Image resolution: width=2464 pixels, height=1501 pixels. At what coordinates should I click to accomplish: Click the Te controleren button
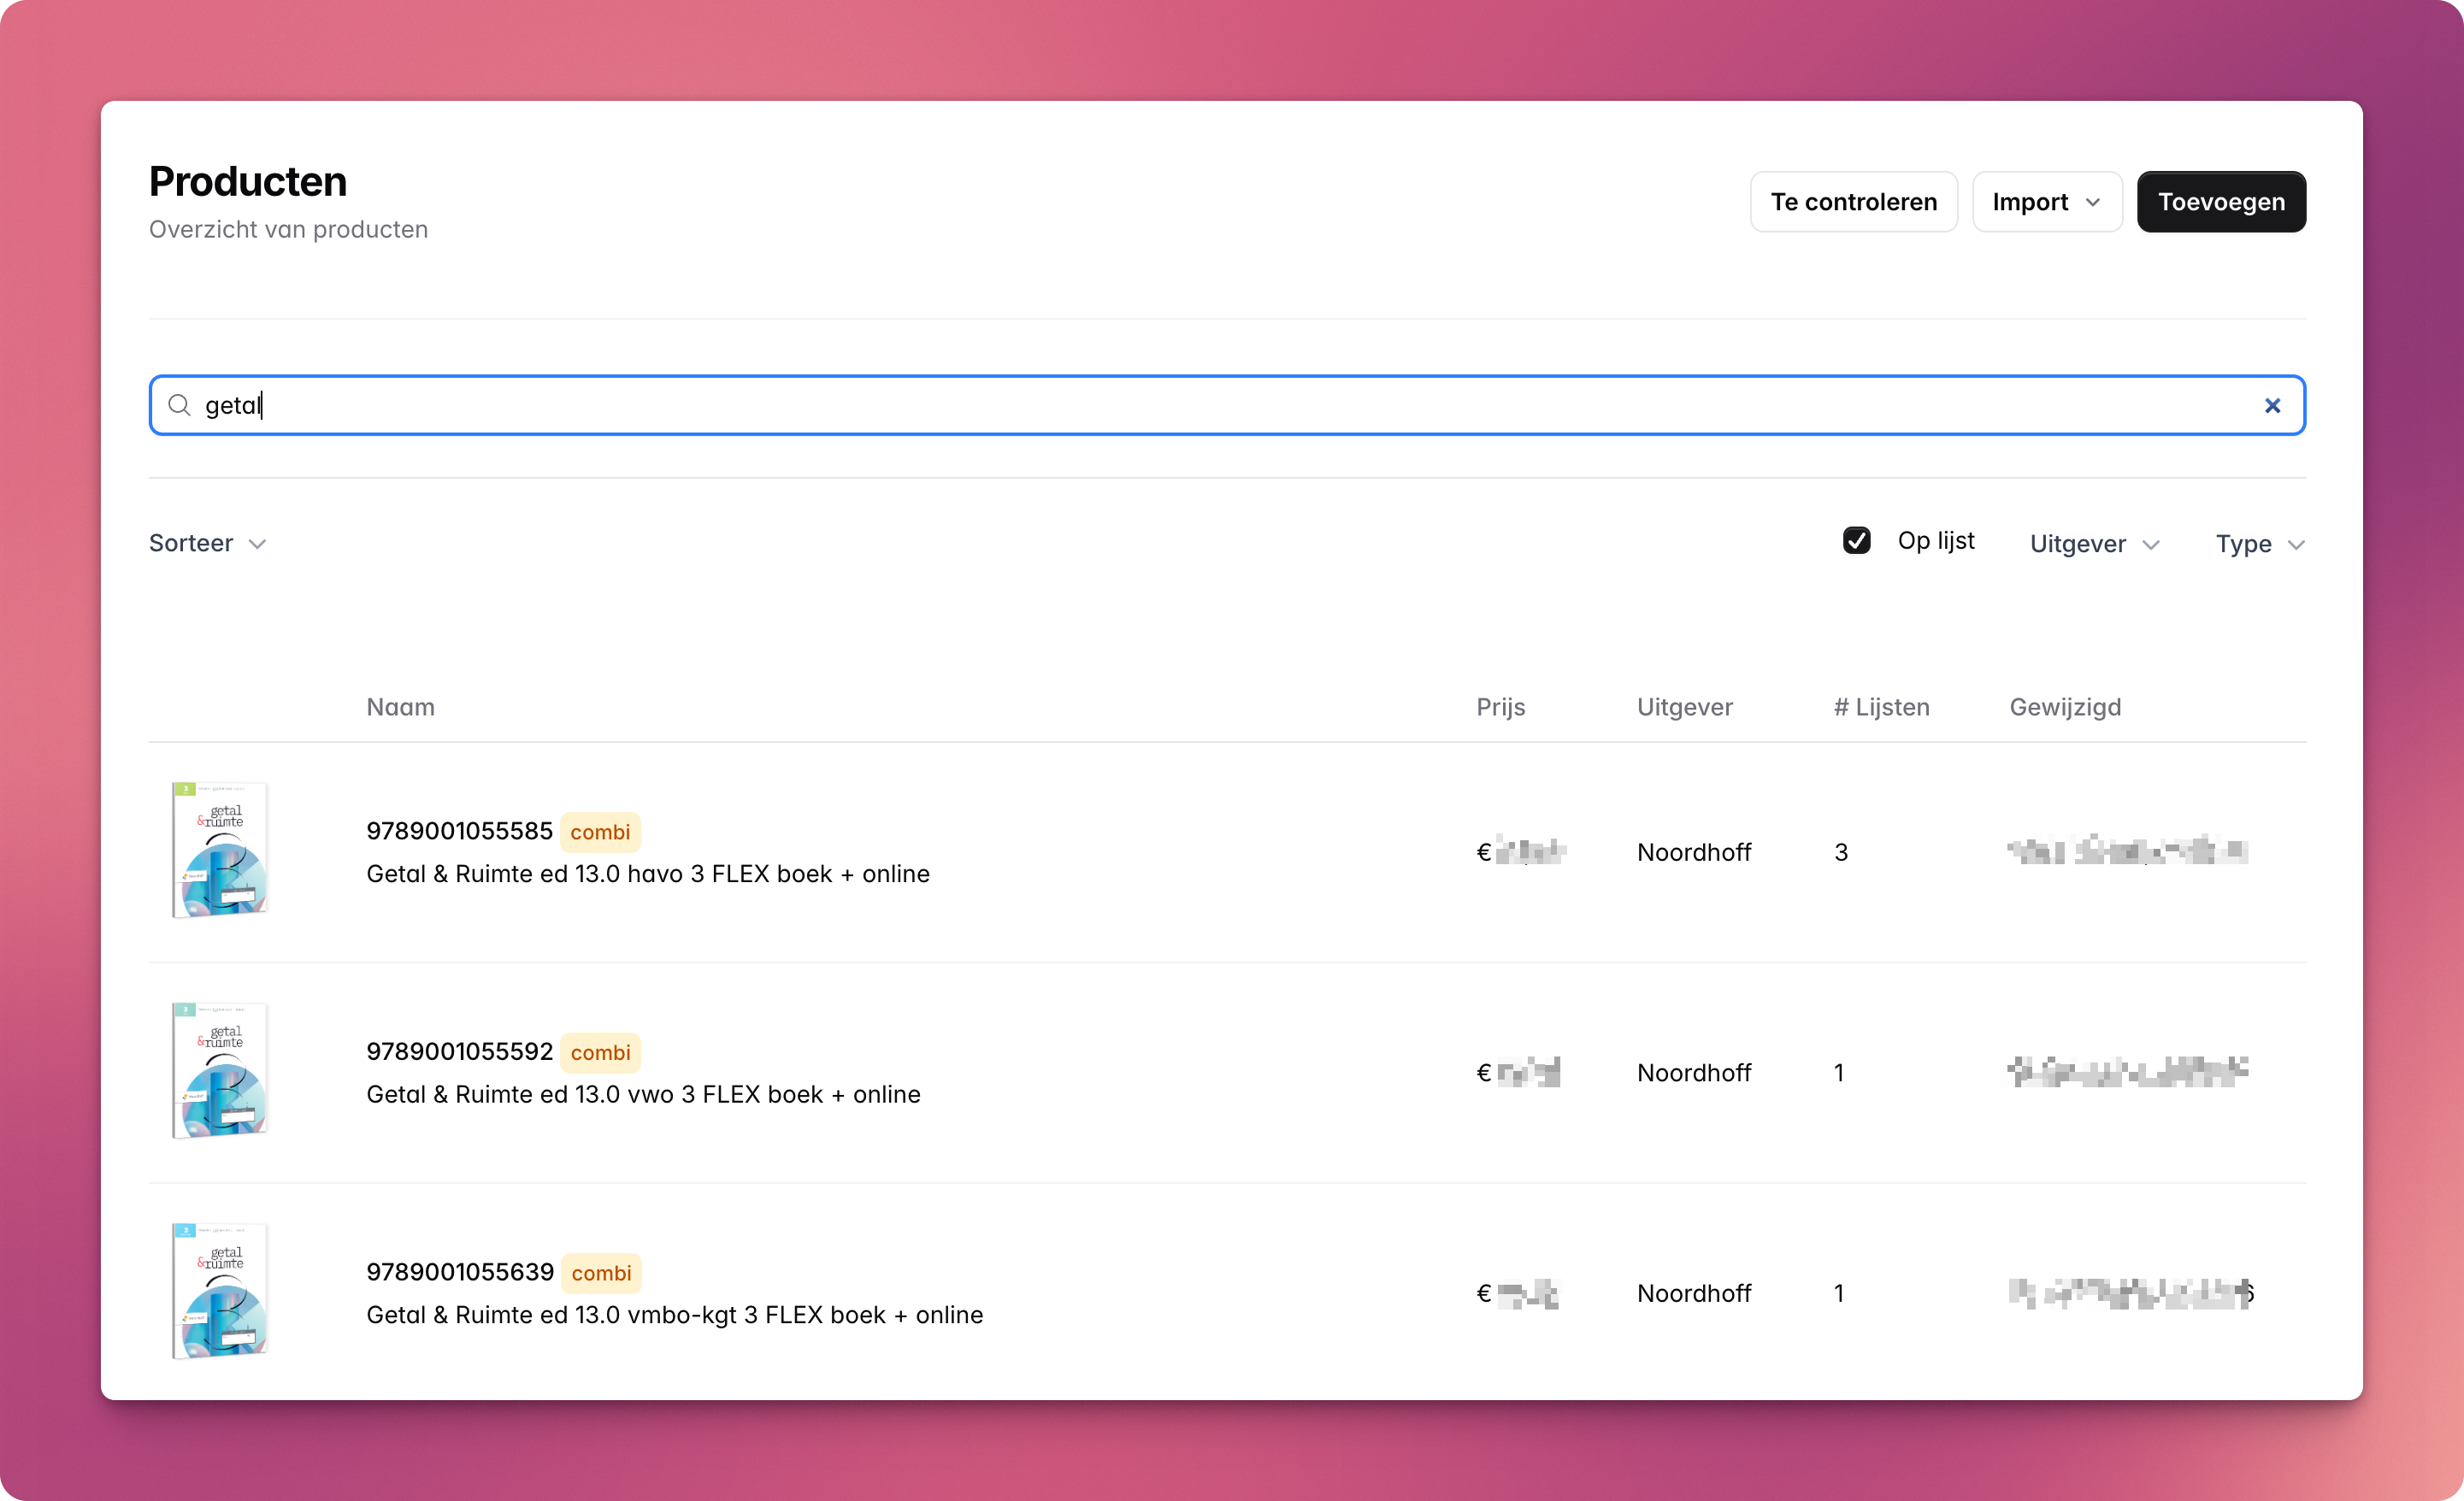point(1853,202)
